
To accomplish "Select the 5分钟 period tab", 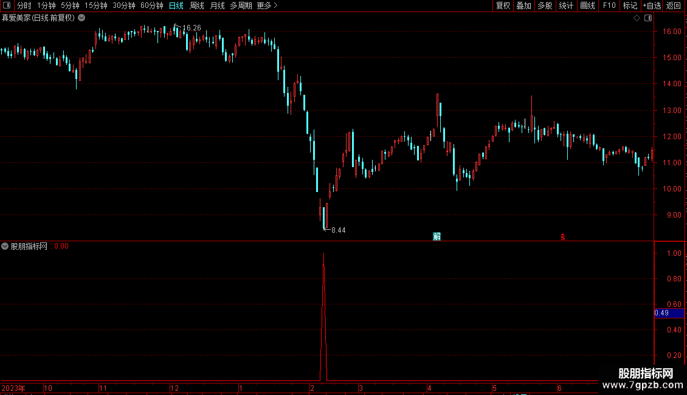I will click(70, 5).
